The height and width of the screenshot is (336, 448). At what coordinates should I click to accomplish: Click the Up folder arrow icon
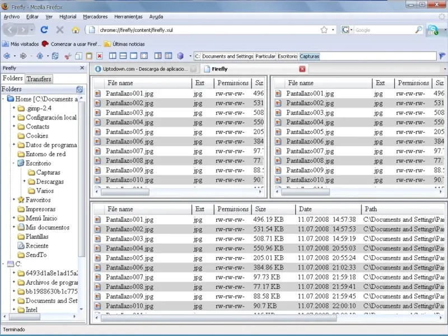coord(39,56)
